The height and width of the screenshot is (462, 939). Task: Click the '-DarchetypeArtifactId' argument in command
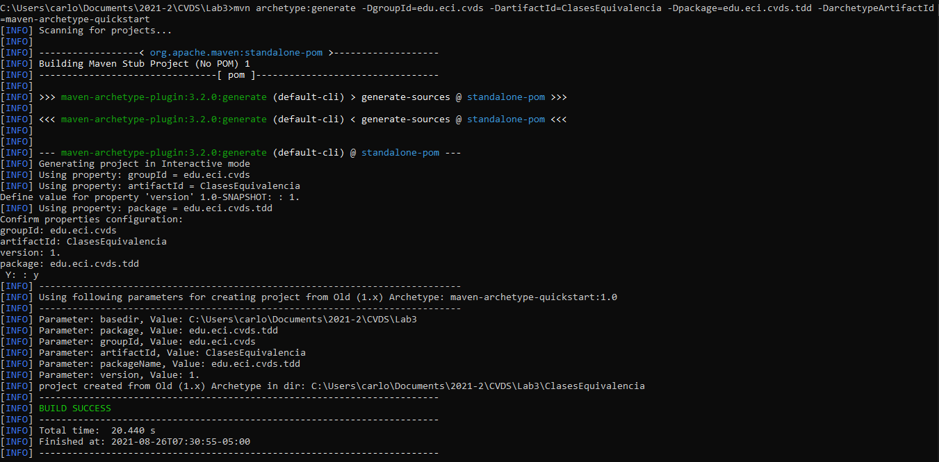pos(876,8)
